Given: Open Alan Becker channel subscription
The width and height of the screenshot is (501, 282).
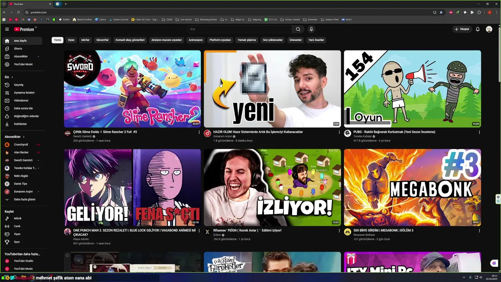Looking at the screenshot, I should [x=23, y=152].
